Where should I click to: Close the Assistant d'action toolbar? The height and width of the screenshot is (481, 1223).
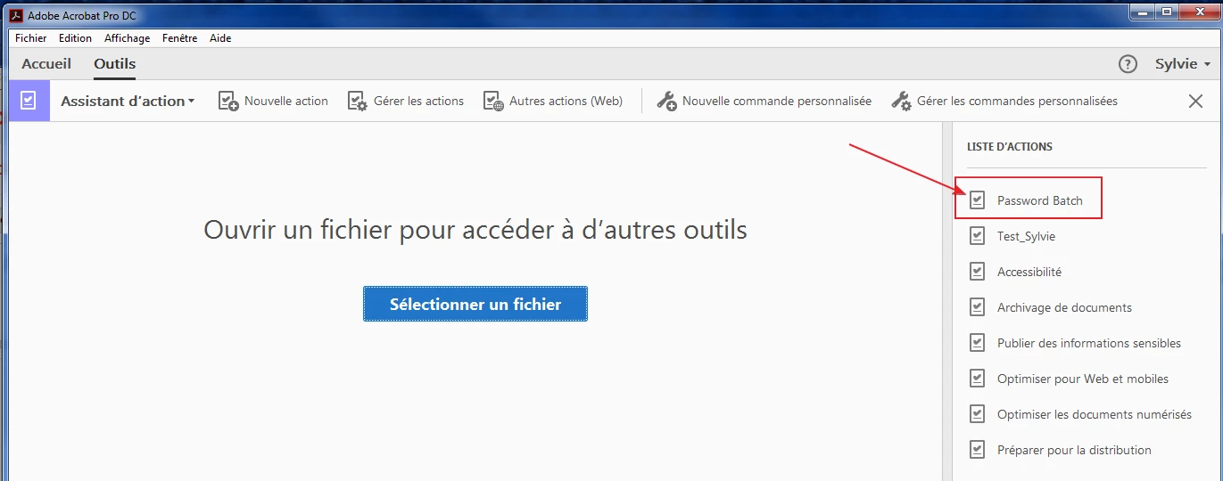[x=1196, y=102]
